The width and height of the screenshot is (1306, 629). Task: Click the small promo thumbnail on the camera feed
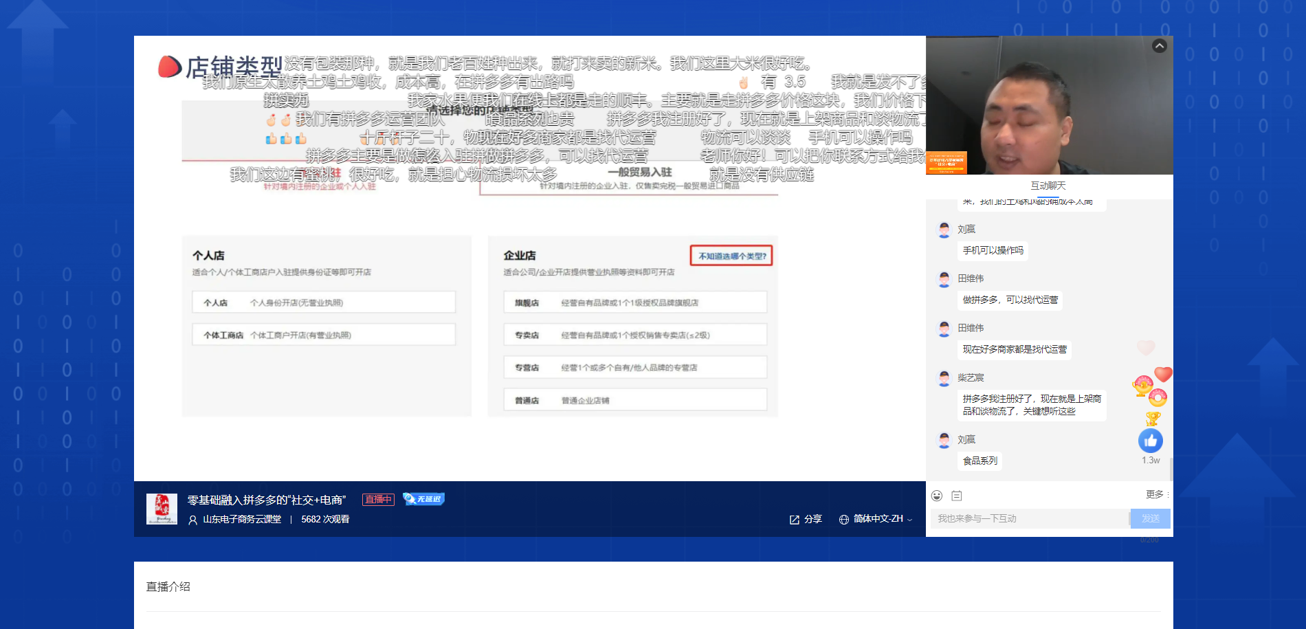coord(947,163)
